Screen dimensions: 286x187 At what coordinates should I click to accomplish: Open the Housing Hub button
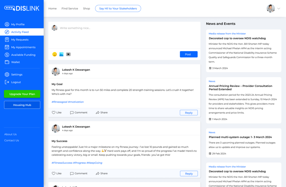click(22, 105)
